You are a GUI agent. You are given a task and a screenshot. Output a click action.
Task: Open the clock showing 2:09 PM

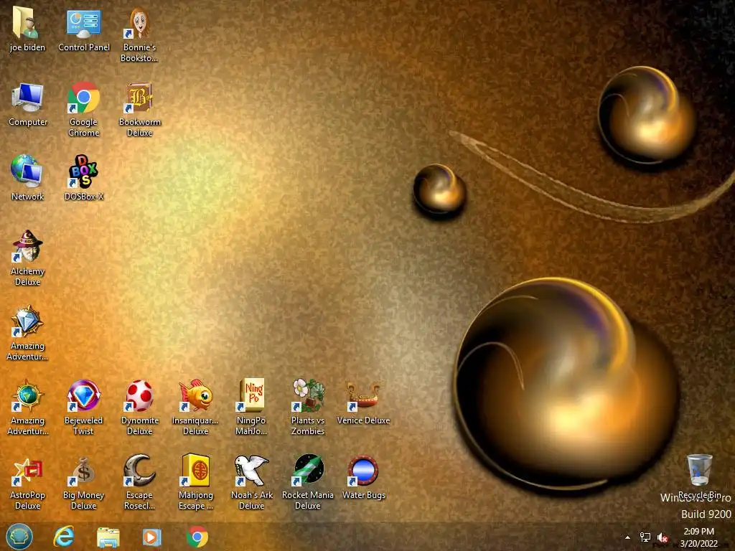coord(699,537)
